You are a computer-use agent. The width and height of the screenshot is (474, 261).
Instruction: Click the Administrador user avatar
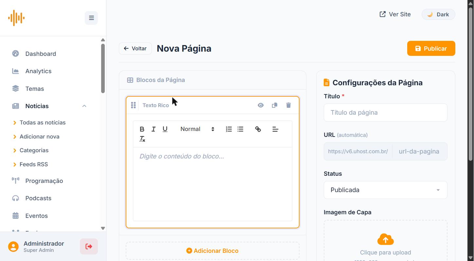click(x=13, y=247)
